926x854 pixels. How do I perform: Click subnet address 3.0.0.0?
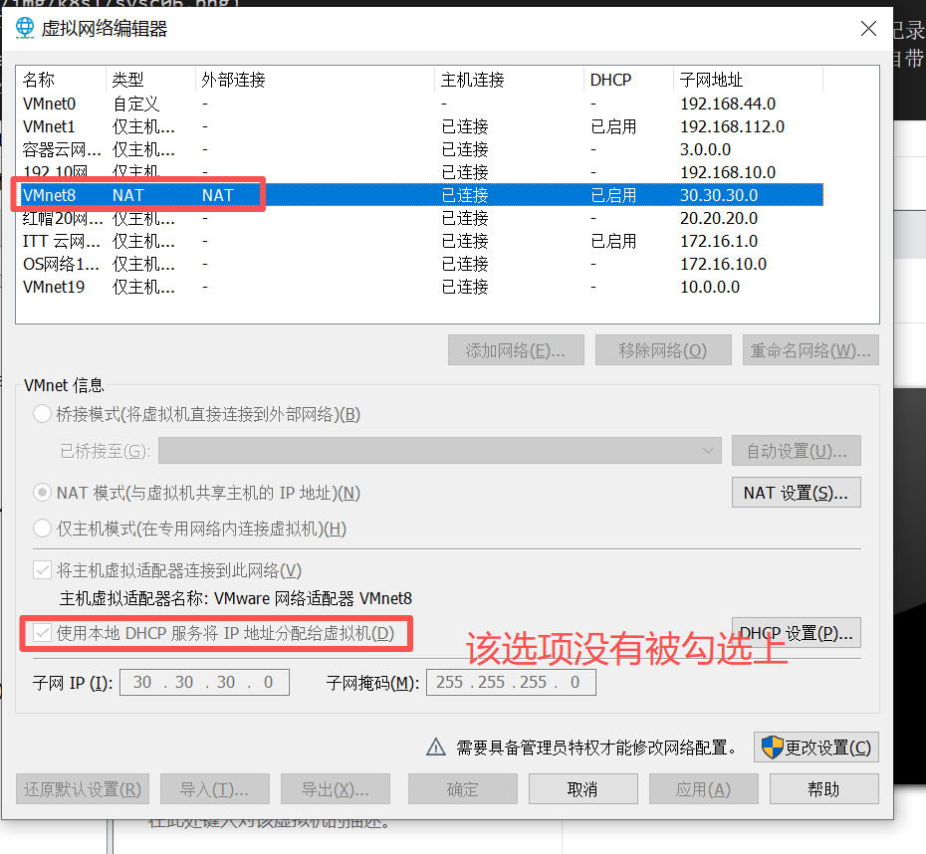tap(705, 150)
